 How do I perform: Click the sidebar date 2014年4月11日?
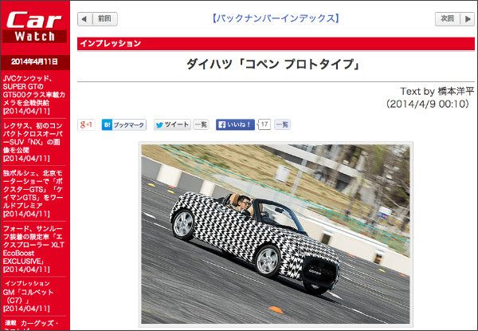point(34,61)
